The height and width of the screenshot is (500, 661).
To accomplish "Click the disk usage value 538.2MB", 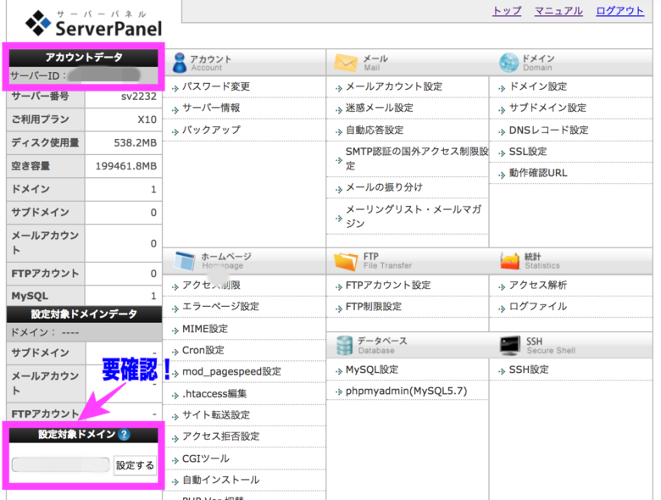I will pos(135,143).
